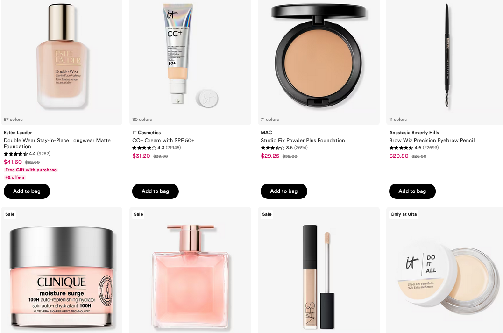Open the Estée Lauder Double Wear foundation image
The height and width of the screenshot is (333, 503).
coord(62,57)
